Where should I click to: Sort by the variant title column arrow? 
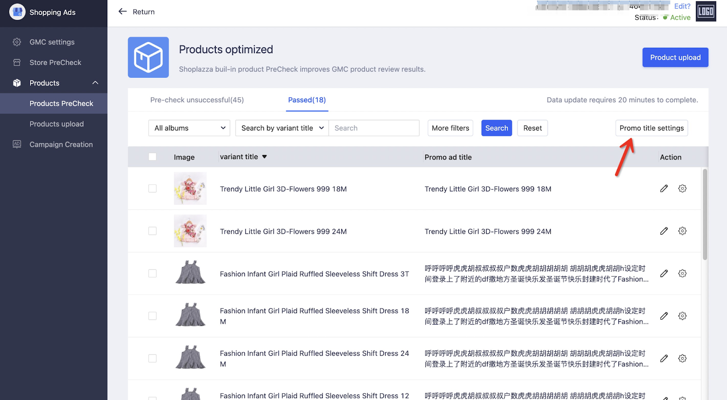[264, 157]
